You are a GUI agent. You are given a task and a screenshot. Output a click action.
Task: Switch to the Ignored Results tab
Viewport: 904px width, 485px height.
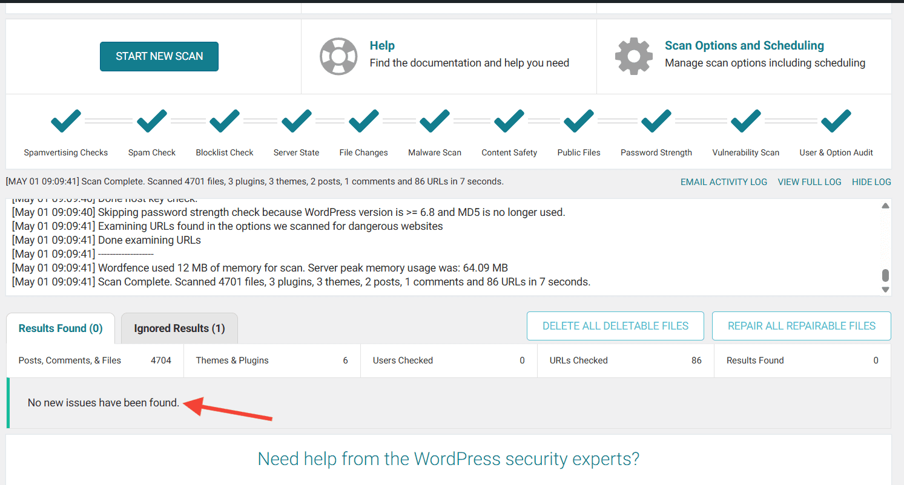(x=179, y=328)
